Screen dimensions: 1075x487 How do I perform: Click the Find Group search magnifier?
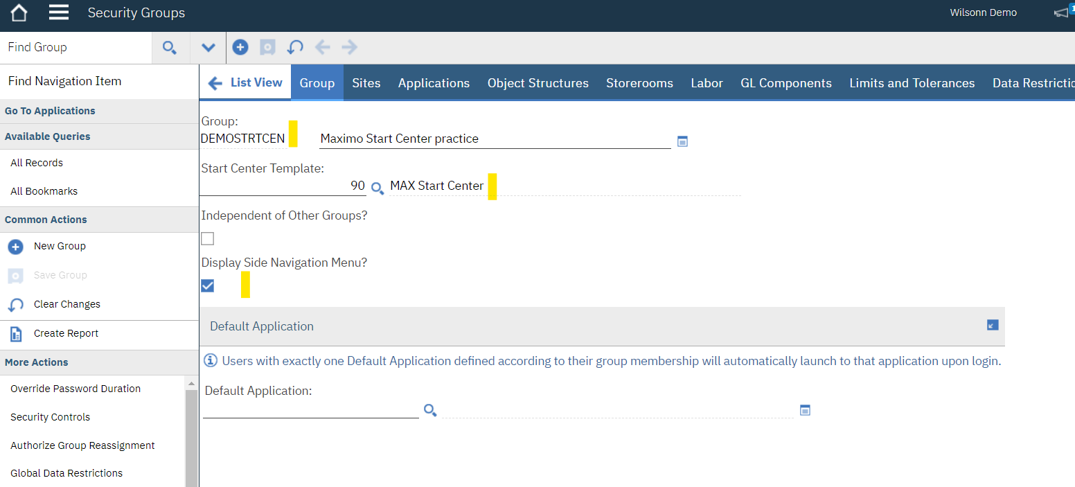(170, 47)
